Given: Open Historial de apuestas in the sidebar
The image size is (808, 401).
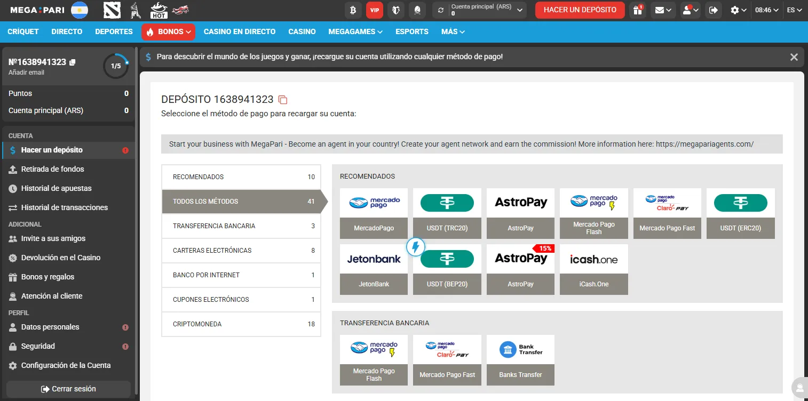Looking at the screenshot, I should click(68, 188).
